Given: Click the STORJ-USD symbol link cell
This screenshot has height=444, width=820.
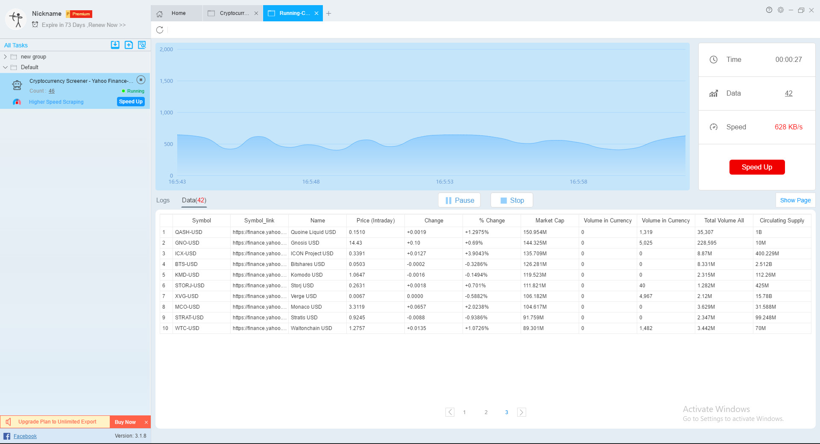Looking at the screenshot, I should 259,286.
